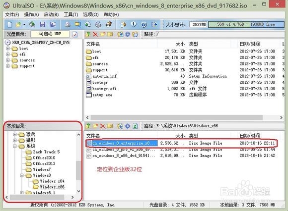288x211 pixels.
Task: Click the boot properties checkmark icon
Action: pyautogui.click(x=75, y=34)
